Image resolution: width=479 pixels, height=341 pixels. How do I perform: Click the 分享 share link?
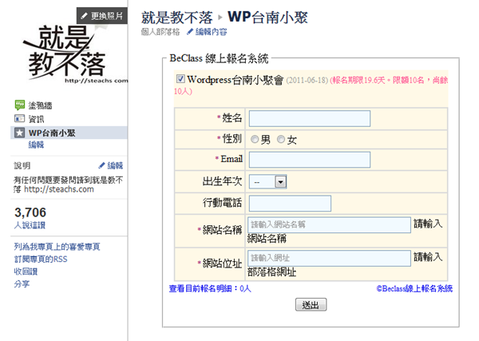(22, 284)
